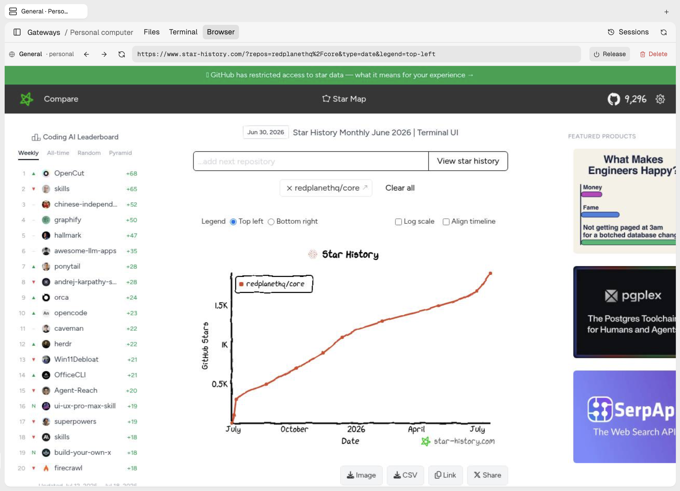Image resolution: width=680 pixels, height=491 pixels.
Task: Click OpenCut avatar icon
Action: [x=46, y=173]
